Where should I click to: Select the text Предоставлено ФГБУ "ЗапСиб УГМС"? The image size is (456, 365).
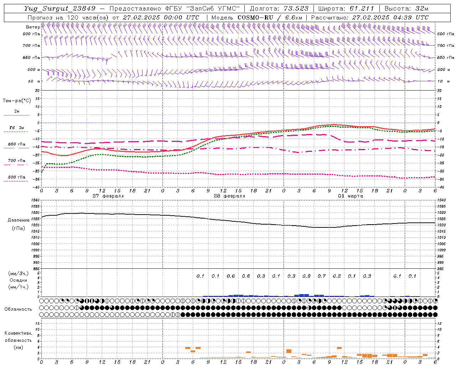tap(175, 9)
